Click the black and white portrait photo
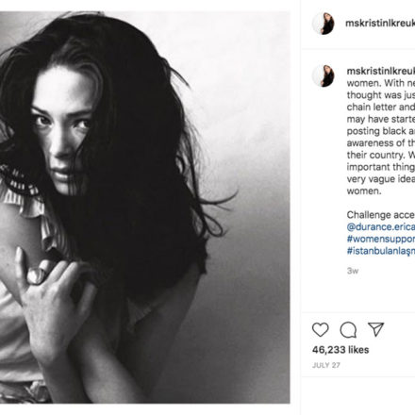415x415 pixels. [145, 207]
